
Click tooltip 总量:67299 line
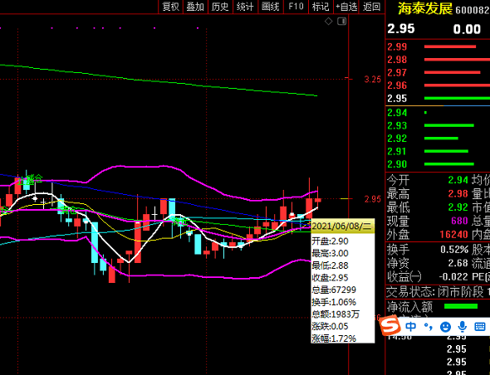pos(334,290)
